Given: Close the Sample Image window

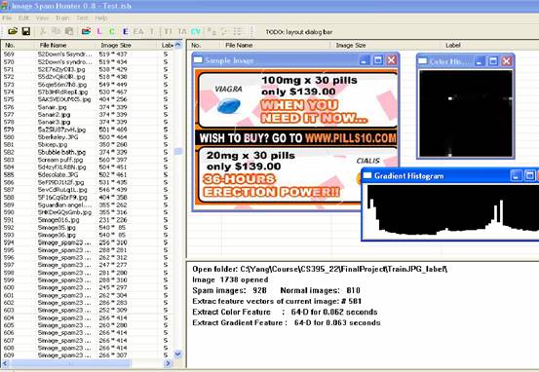Looking at the screenshot, I should (x=392, y=60).
